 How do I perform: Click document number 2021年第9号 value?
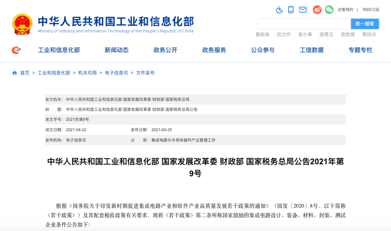tap(77, 119)
